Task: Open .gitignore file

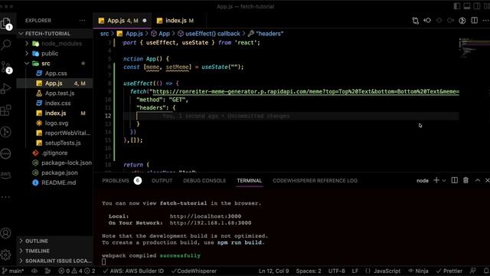Action: [x=55, y=153]
